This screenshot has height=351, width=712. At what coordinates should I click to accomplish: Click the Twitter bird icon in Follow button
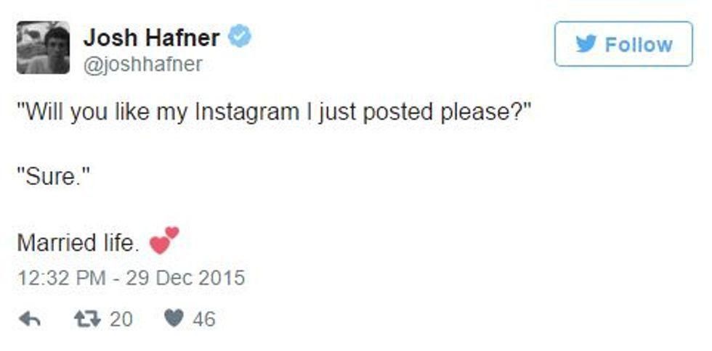586,44
